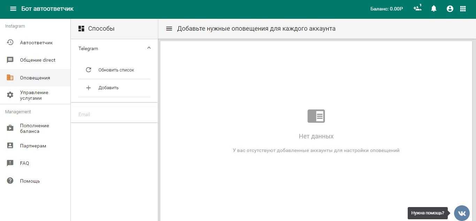476x221 pixels.
Task: Open Автоответчик in the sidebar
Action: [x=36, y=43]
